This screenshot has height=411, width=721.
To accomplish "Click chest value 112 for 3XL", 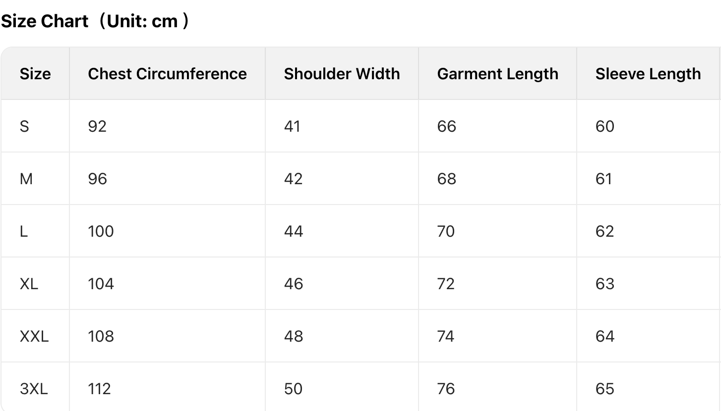I will click(99, 389).
